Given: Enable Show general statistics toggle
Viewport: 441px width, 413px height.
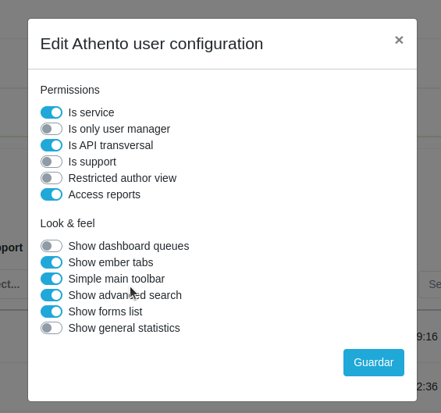Looking at the screenshot, I should 52,328.
